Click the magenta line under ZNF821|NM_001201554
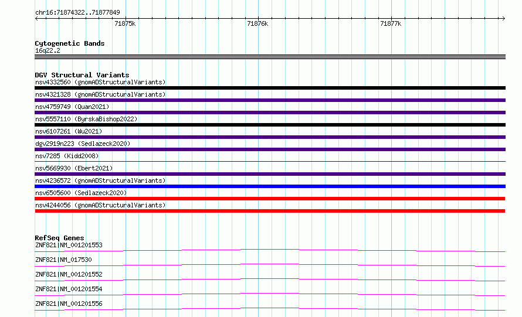 (x=270, y=294)
